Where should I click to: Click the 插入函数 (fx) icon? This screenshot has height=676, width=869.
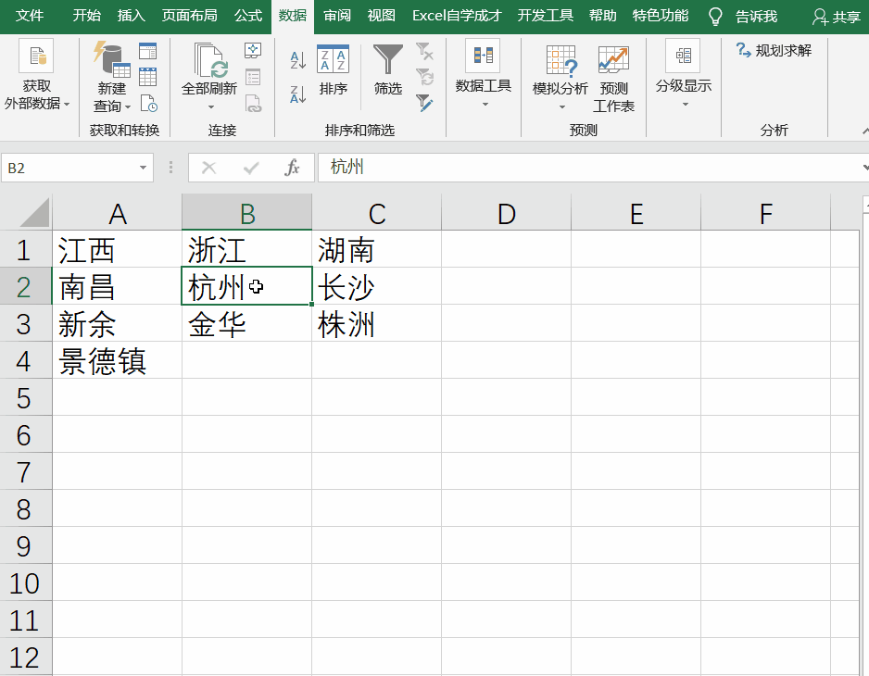coord(292,168)
